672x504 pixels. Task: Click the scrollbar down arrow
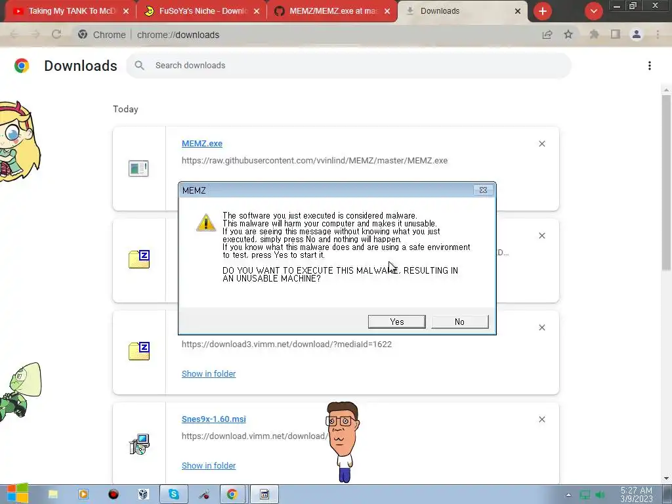[666, 478]
